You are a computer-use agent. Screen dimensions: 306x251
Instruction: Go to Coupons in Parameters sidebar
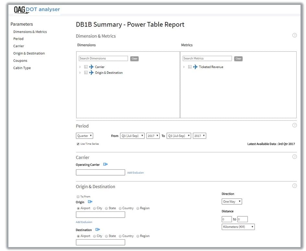[20, 61]
